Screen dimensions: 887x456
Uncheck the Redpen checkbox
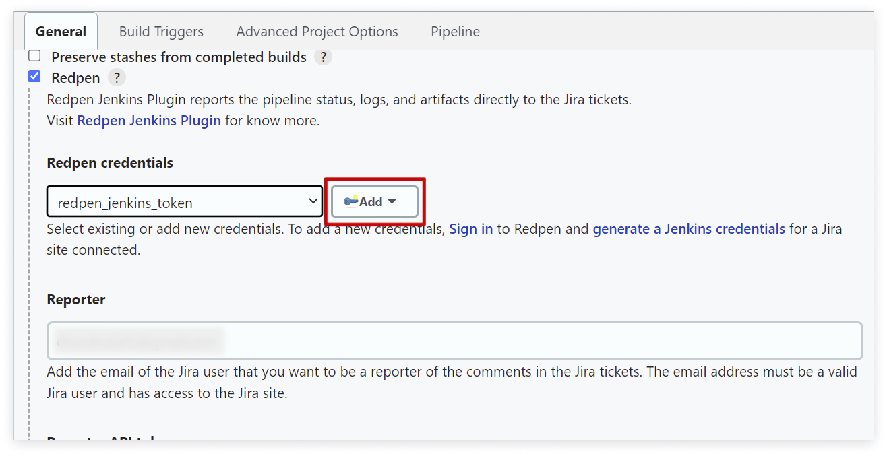[x=34, y=76]
